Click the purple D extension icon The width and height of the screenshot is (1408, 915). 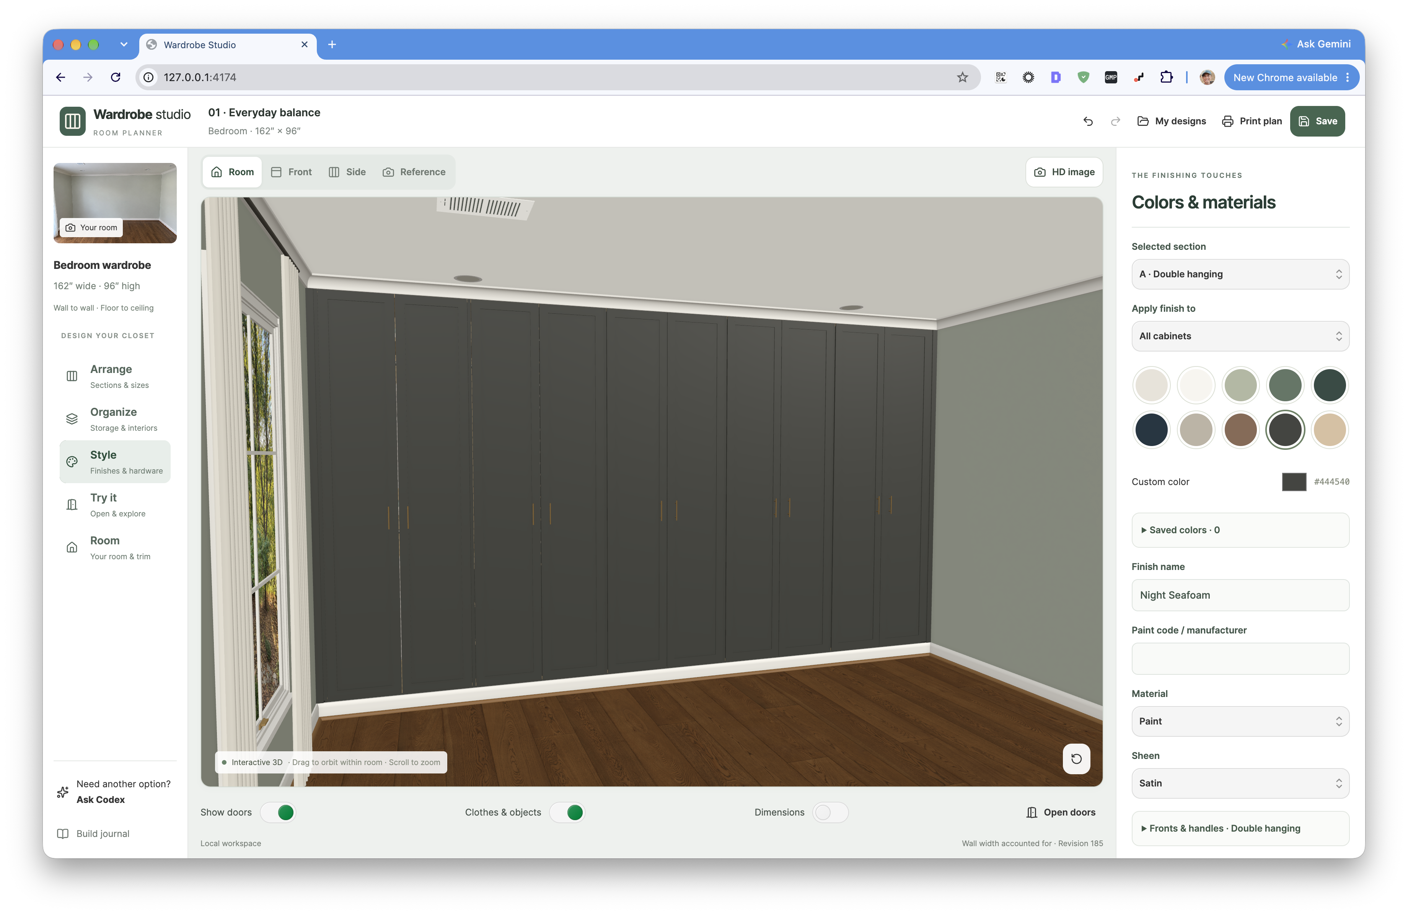(x=1055, y=78)
